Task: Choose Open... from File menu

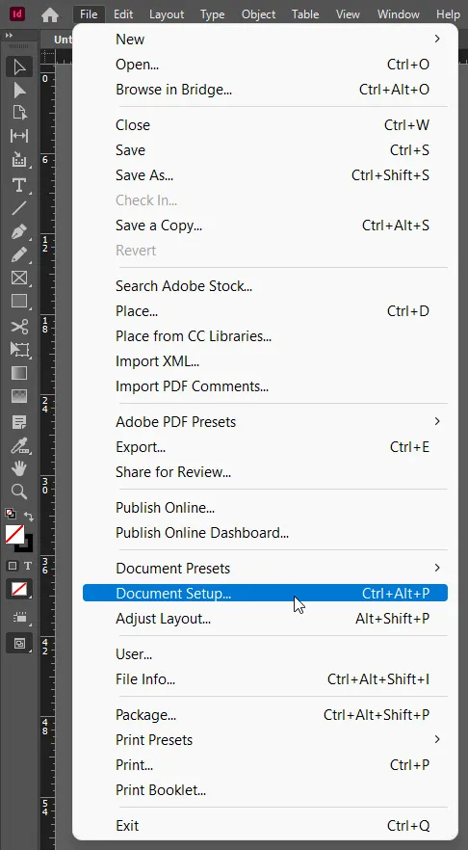Action: click(x=266, y=65)
